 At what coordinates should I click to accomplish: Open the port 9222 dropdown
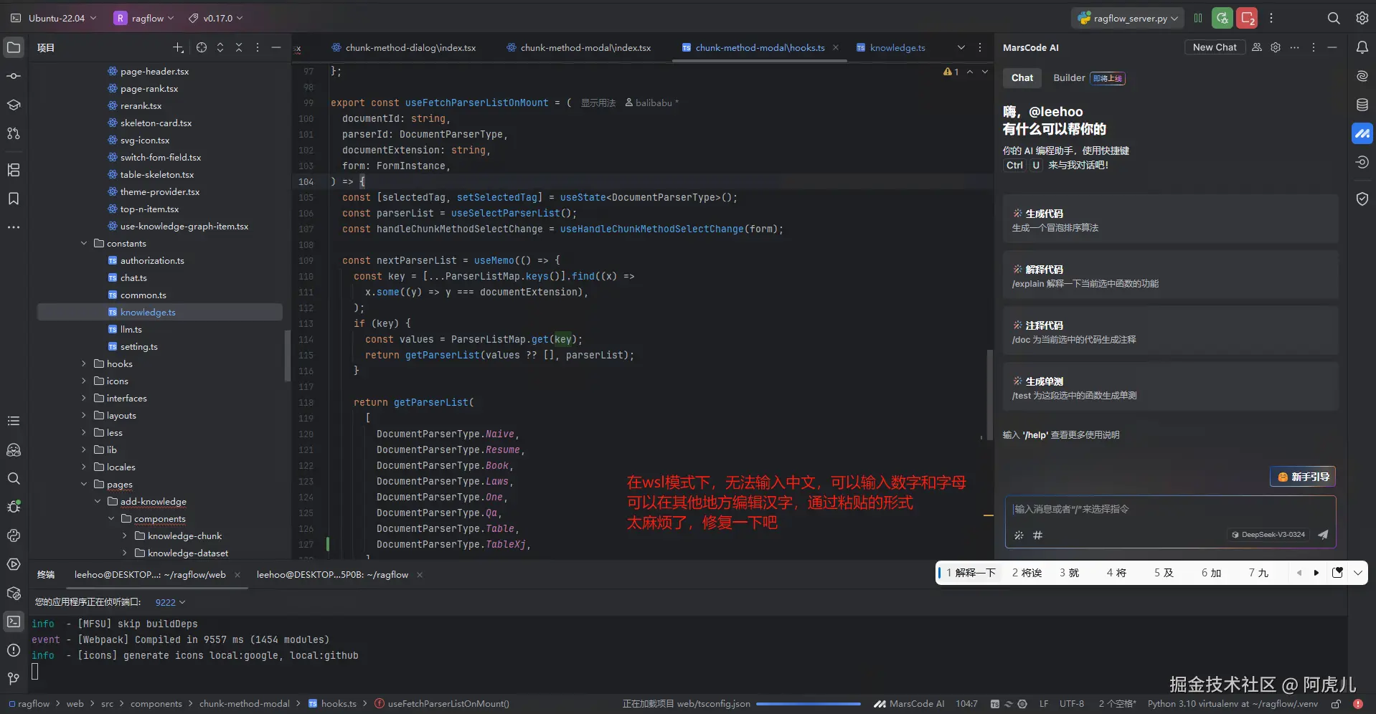170,602
